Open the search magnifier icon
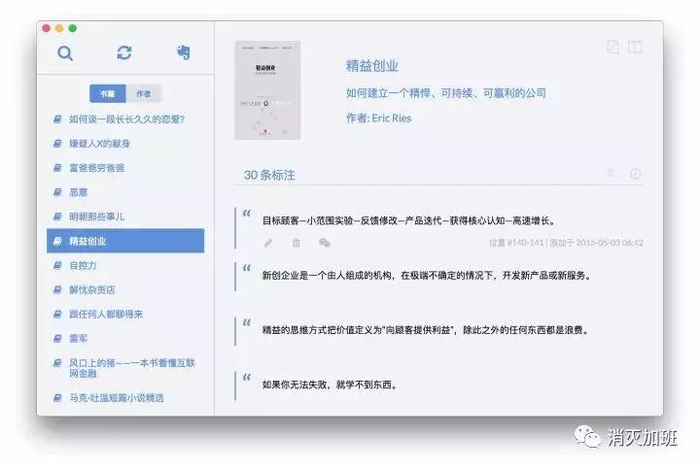This screenshot has height=469, width=700. (x=65, y=53)
